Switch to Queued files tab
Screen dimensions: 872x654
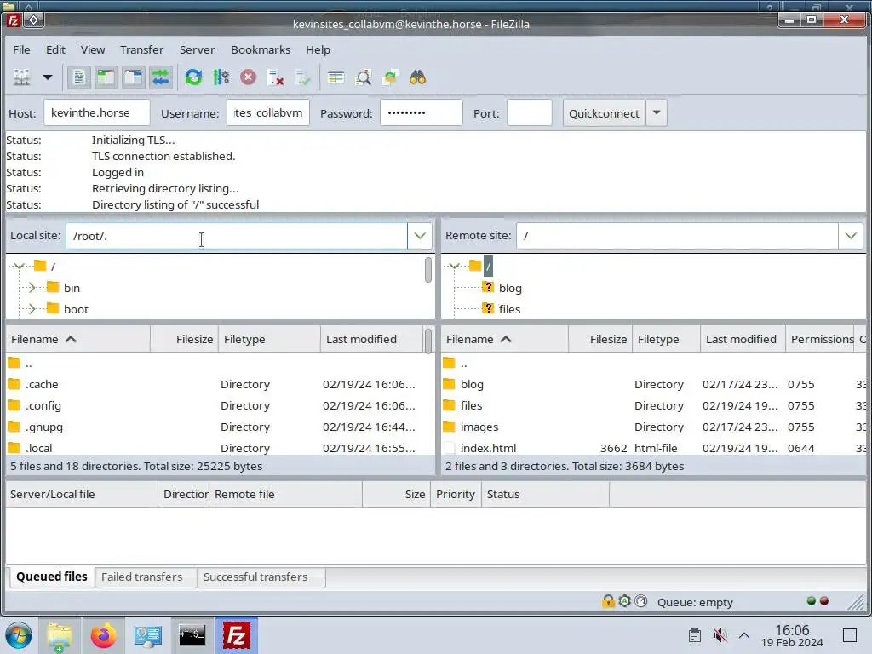[52, 577]
